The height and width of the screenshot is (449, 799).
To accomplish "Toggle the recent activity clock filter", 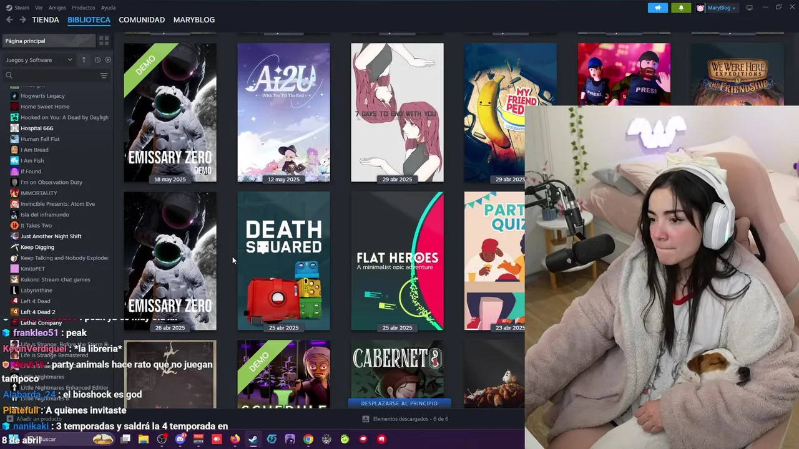I will coord(97,60).
